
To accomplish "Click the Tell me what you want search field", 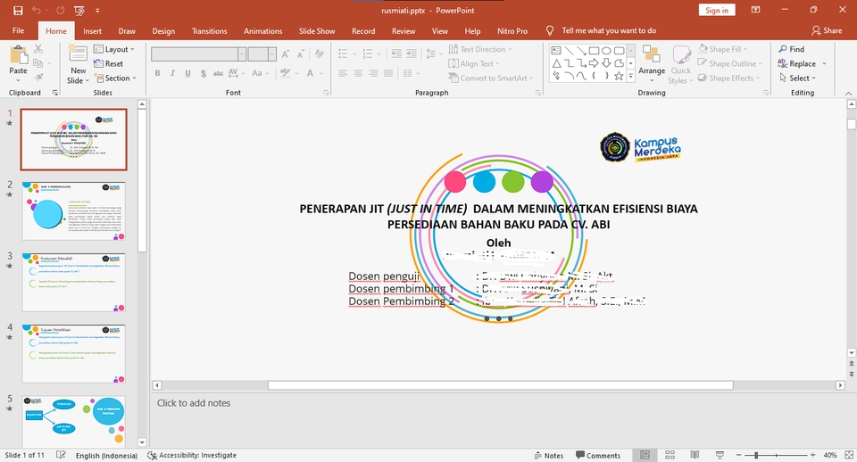I will pos(609,30).
